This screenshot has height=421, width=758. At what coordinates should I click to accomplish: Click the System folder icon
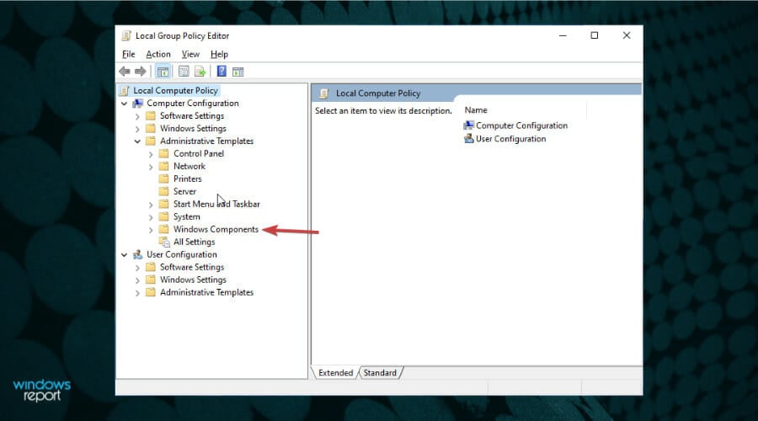(x=164, y=216)
